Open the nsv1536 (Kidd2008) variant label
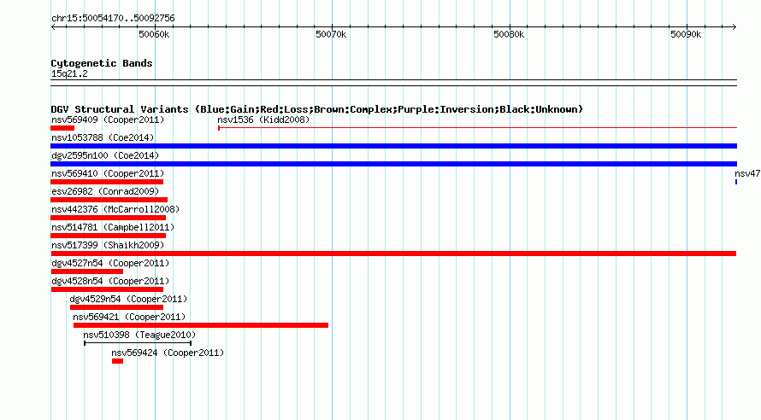 [x=263, y=120]
